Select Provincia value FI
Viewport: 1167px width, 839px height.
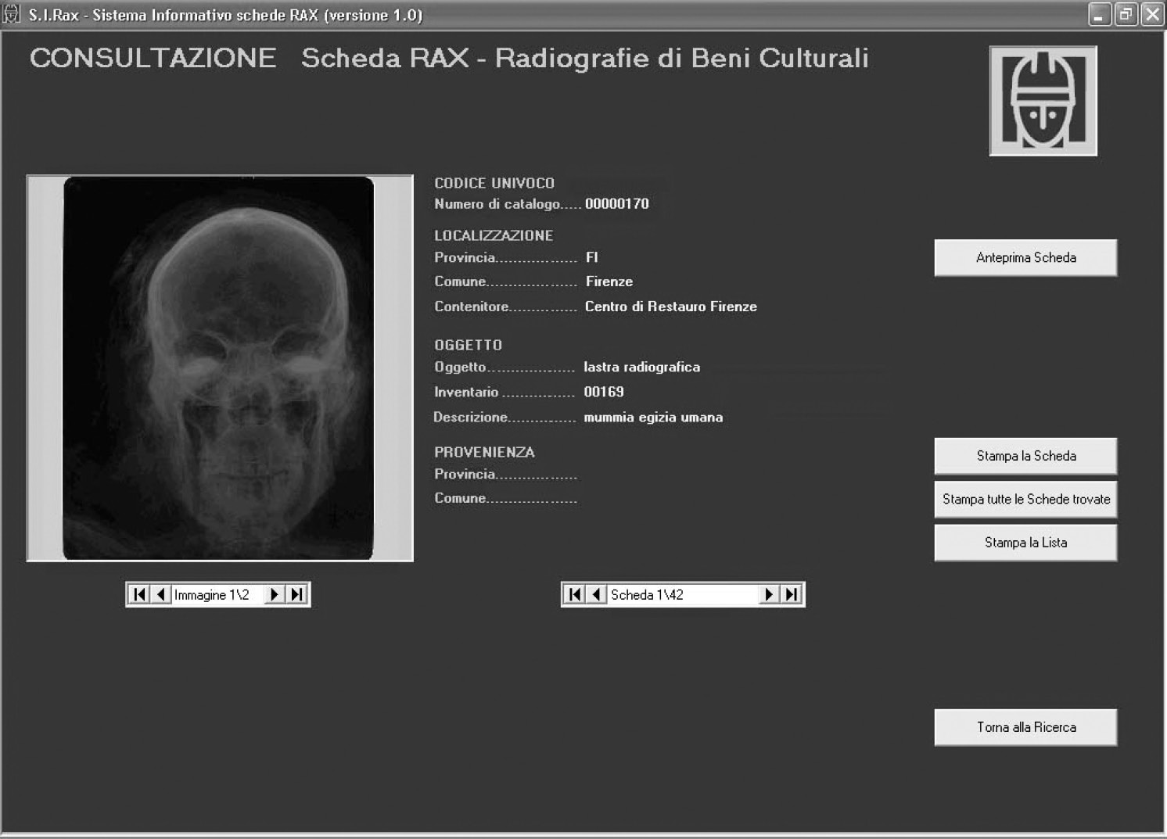tap(592, 257)
